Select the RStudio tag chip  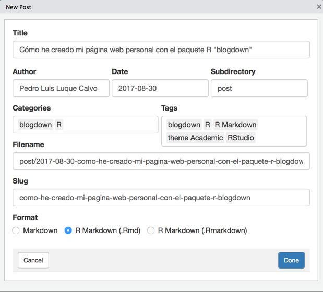(x=241, y=138)
